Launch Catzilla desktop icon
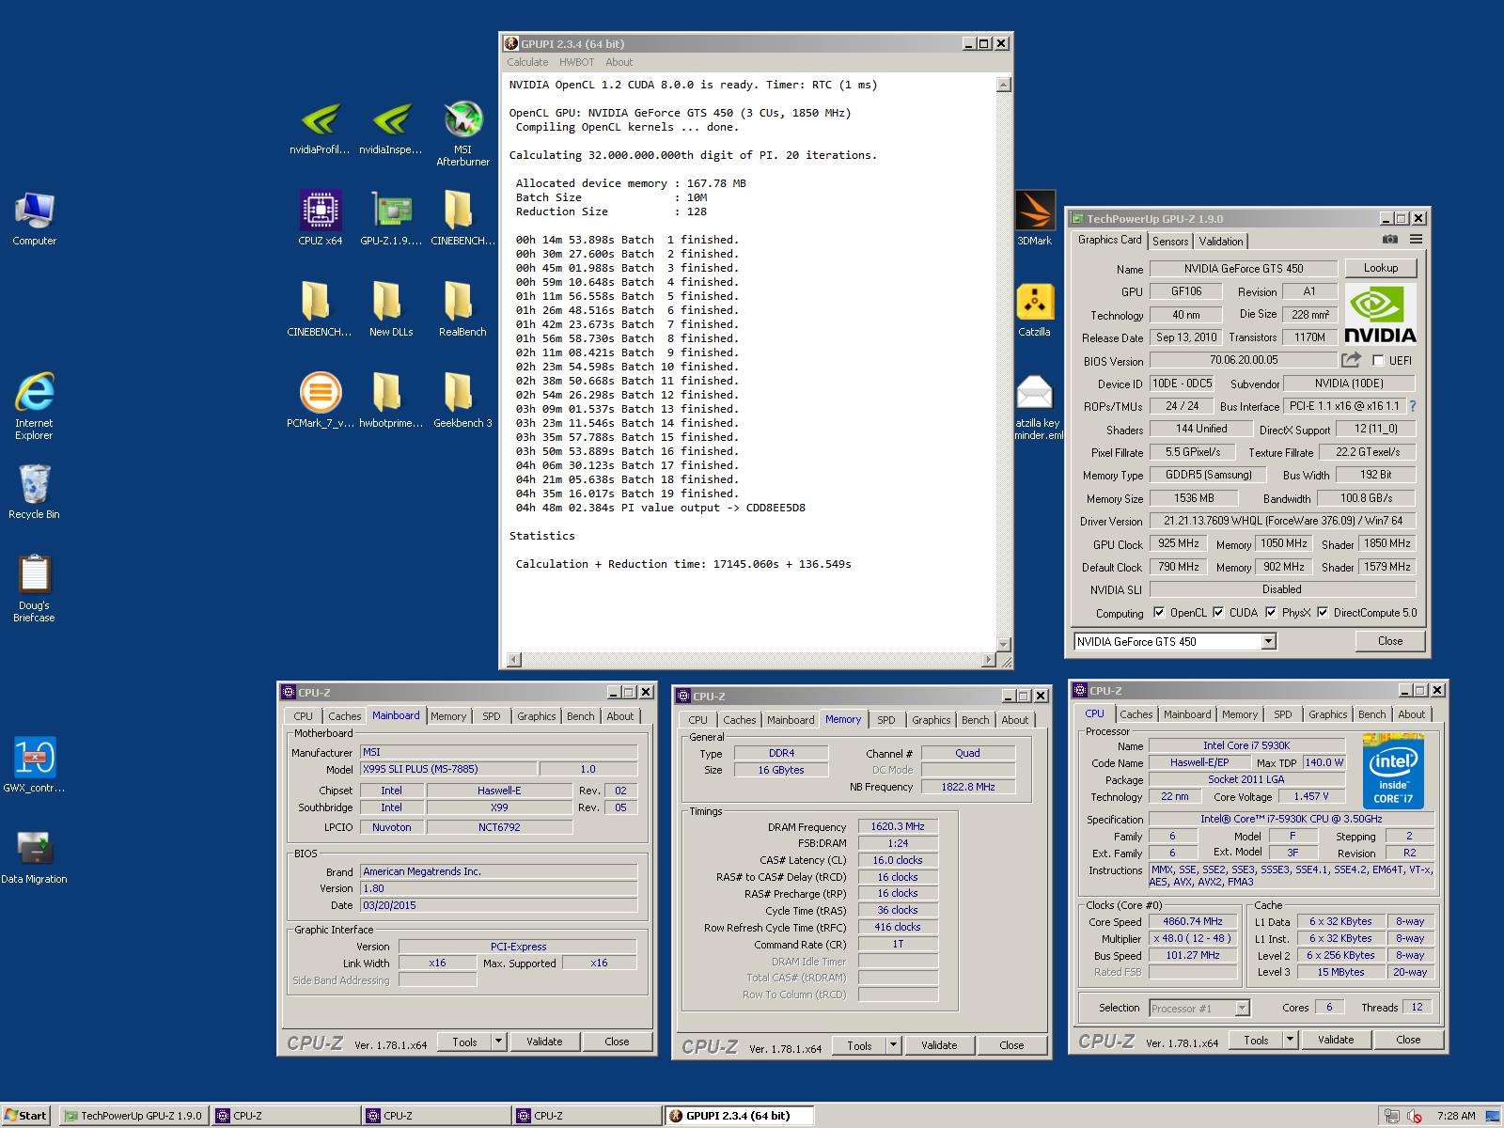The height and width of the screenshot is (1128, 1504). tap(1034, 309)
